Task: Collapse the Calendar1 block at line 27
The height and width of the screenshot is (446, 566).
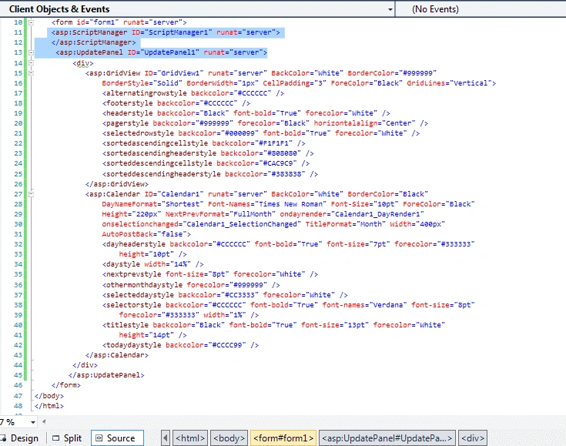Action: click(x=31, y=194)
